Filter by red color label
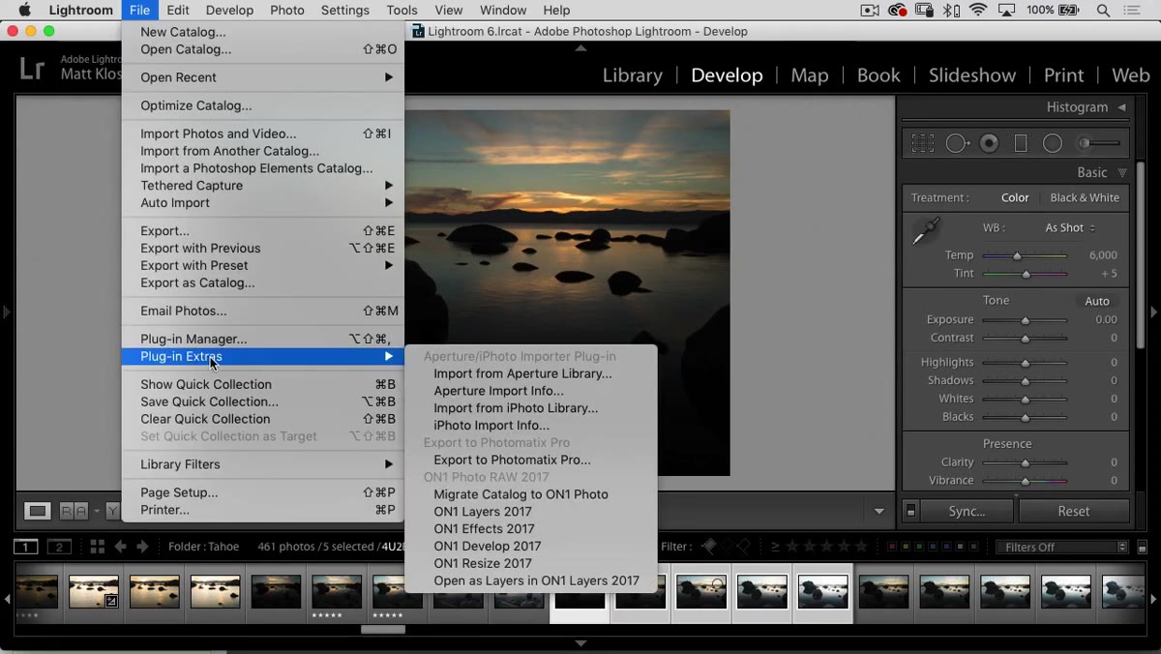The image size is (1161, 654). coord(892,548)
